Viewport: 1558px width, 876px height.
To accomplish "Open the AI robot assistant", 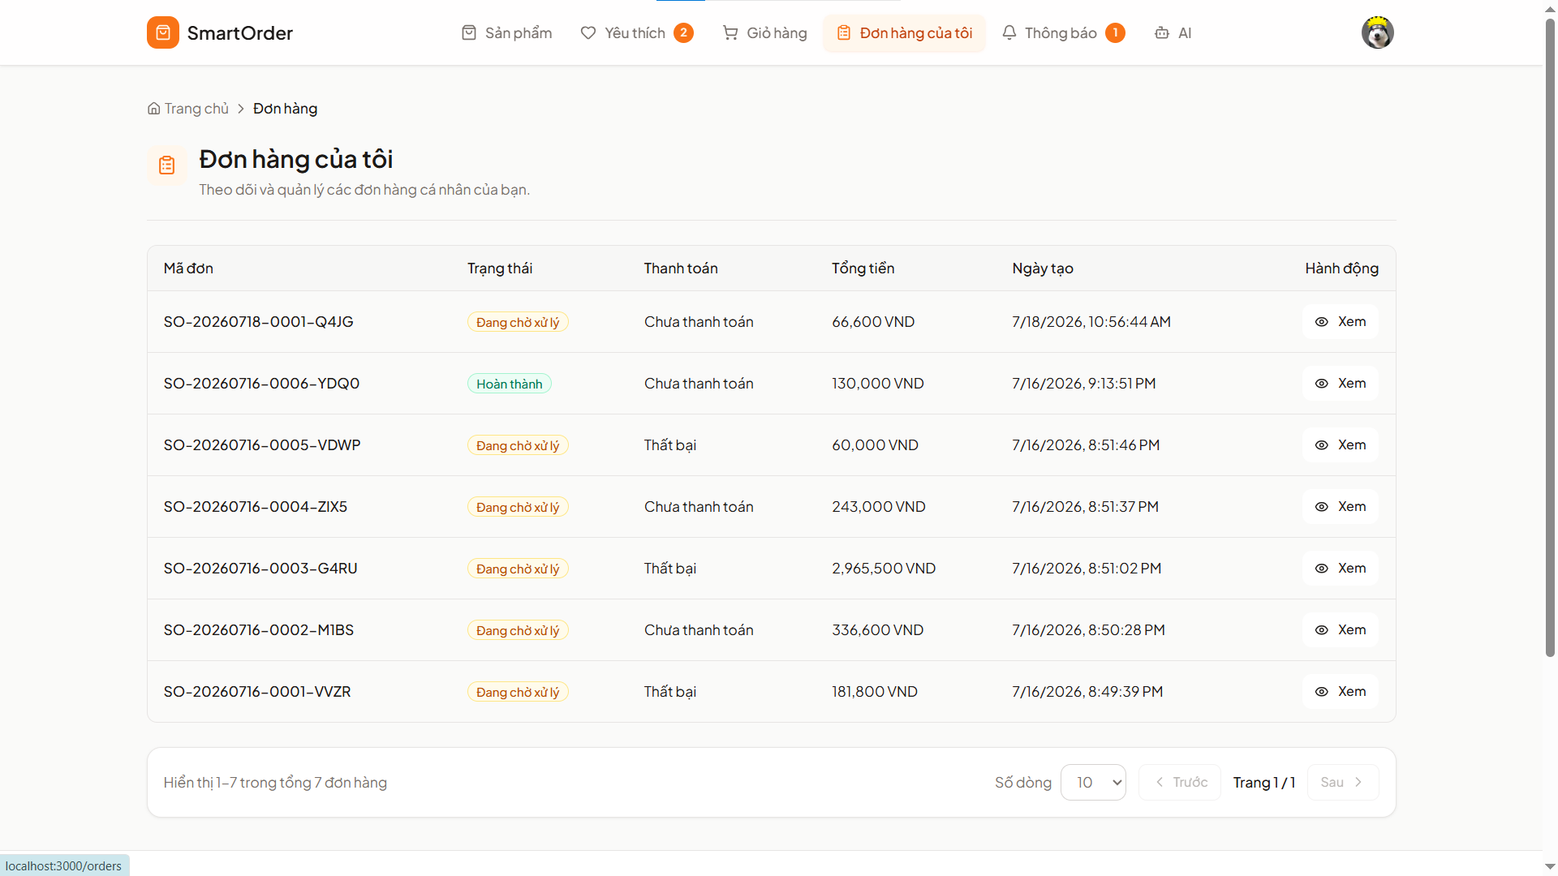I will [1173, 33].
